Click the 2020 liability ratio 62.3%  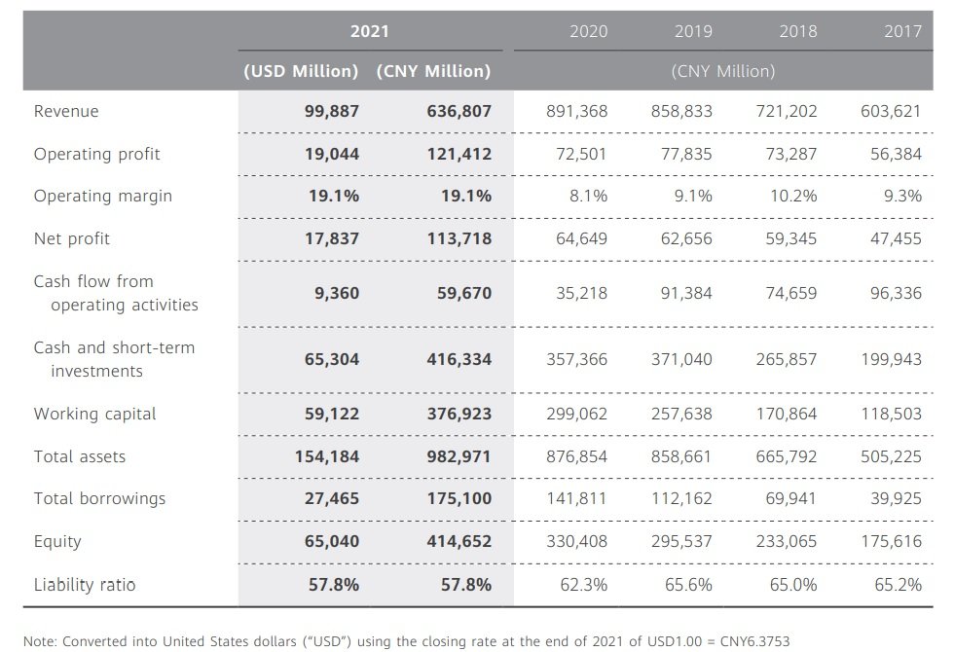point(588,584)
